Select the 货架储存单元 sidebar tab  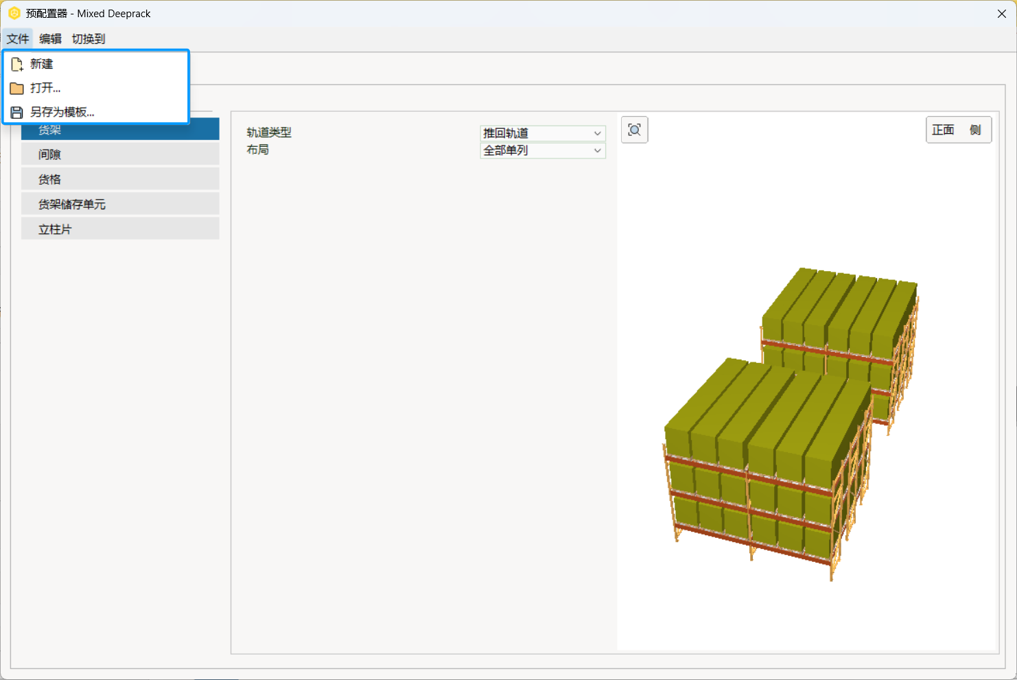point(120,204)
